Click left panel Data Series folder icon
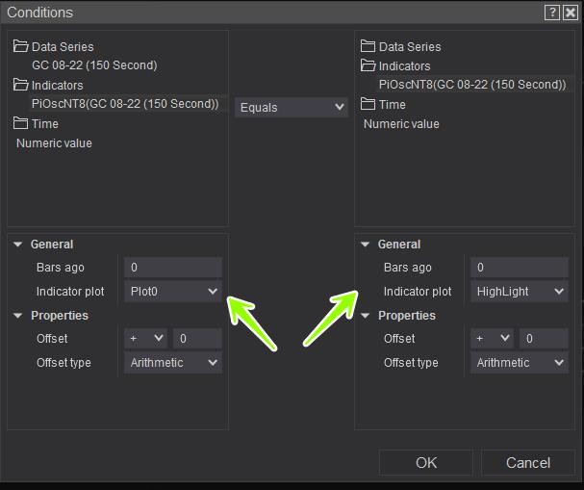The height and width of the screenshot is (490, 584). tap(20, 46)
